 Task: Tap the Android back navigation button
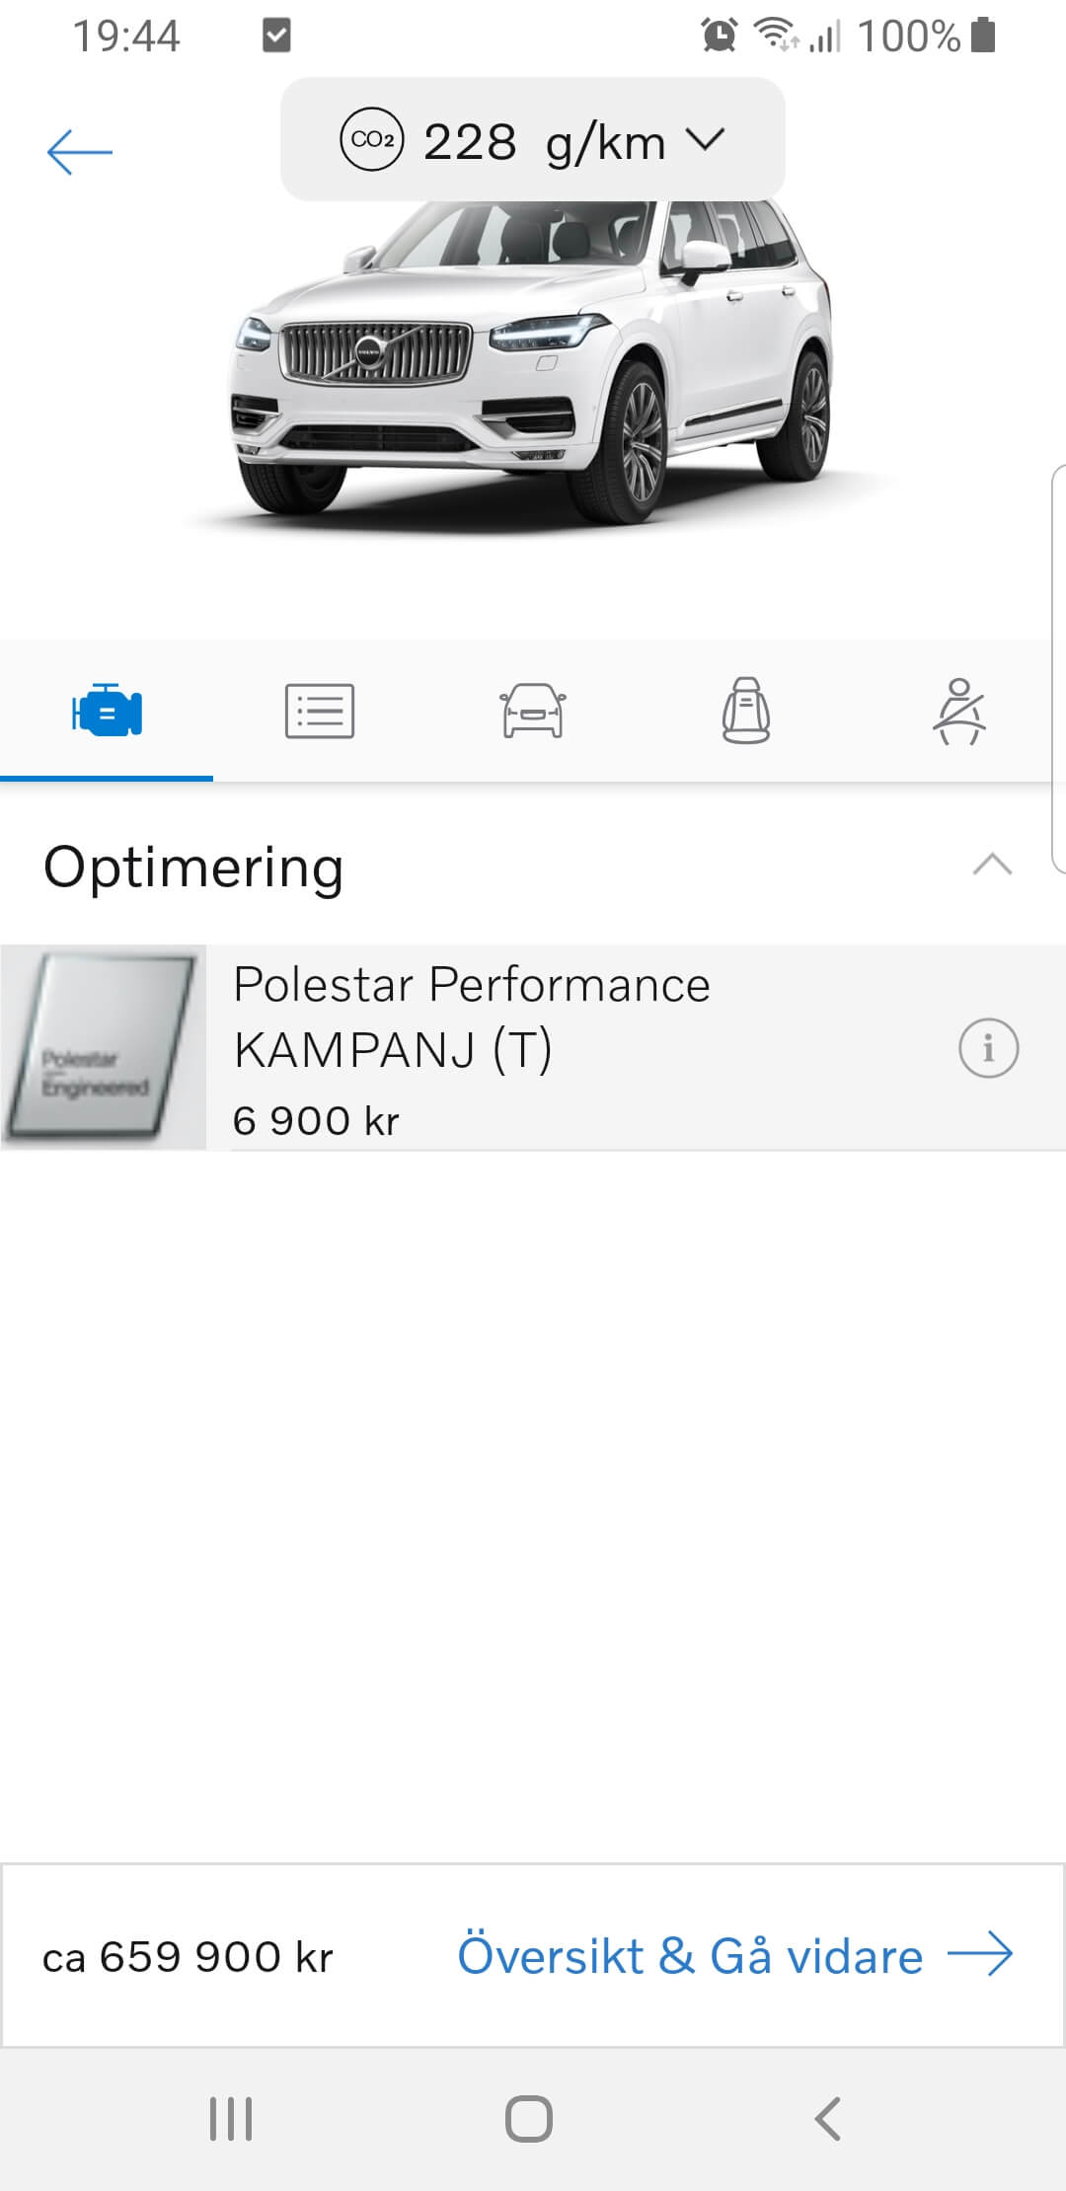pyautogui.click(x=827, y=2119)
